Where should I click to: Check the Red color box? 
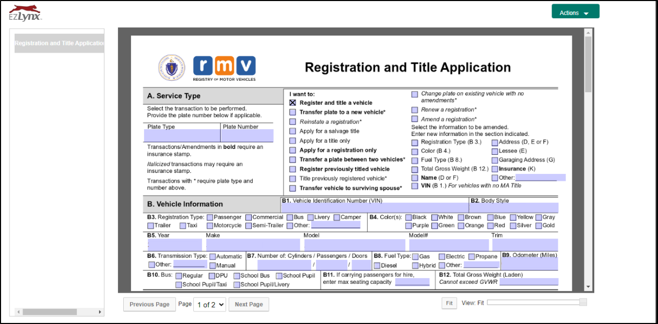[490, 226]
